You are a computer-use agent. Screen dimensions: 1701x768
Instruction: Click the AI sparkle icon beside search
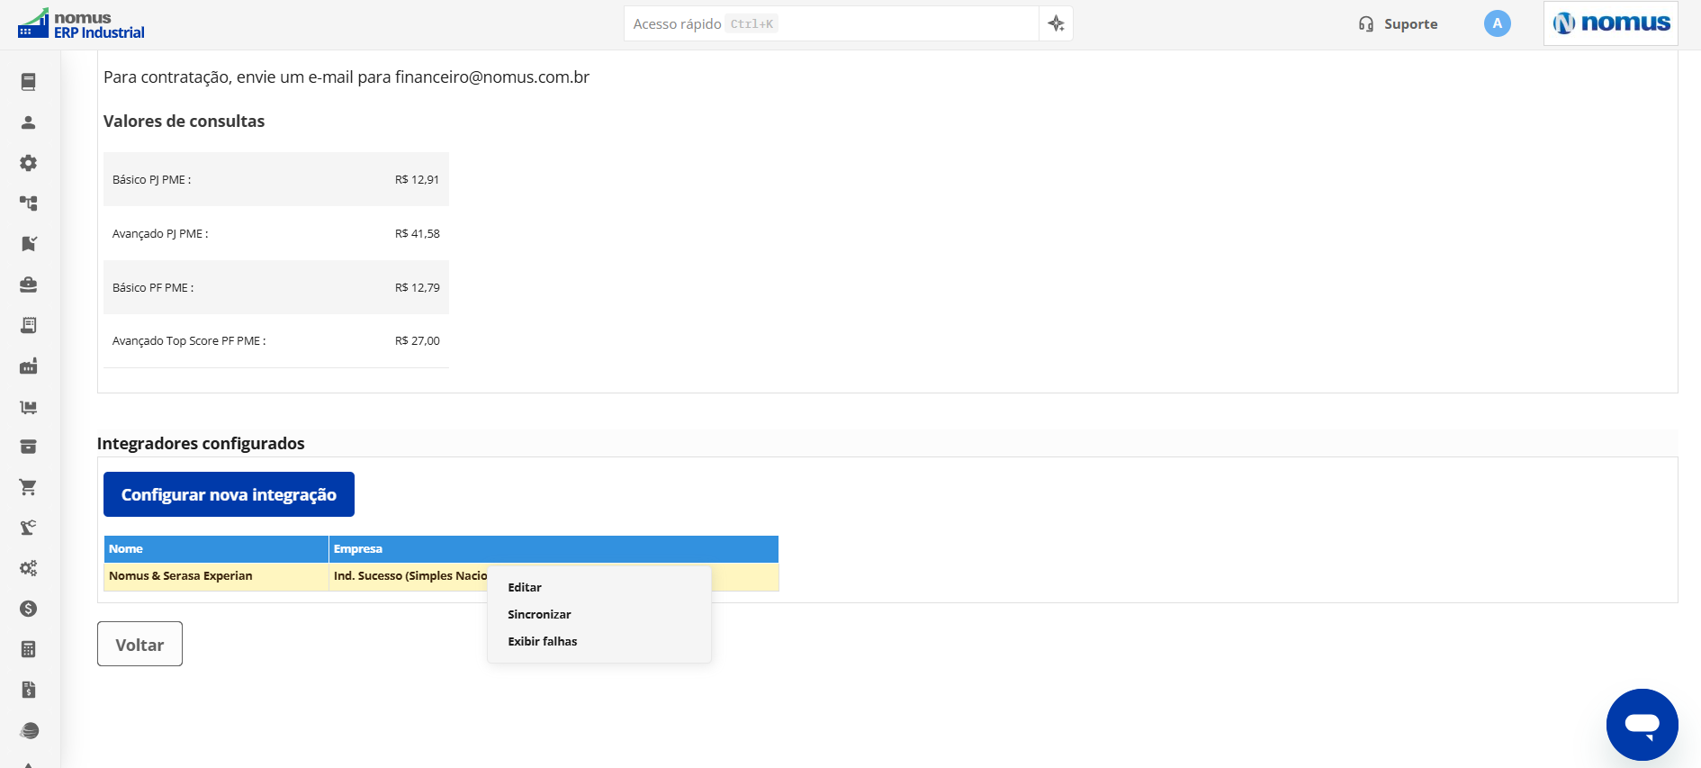[1057, 23]
